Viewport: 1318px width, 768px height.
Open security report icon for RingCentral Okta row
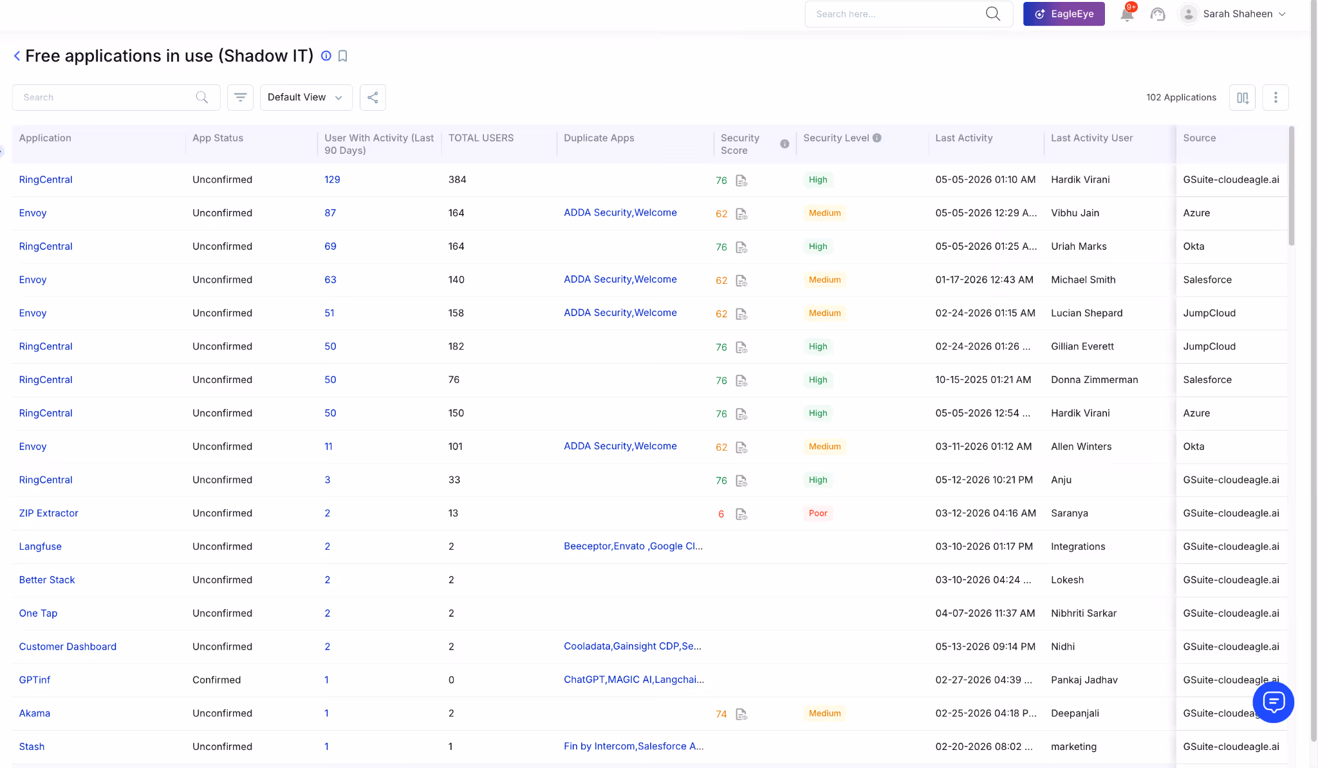pyautogui.click(x=741, y=247)
